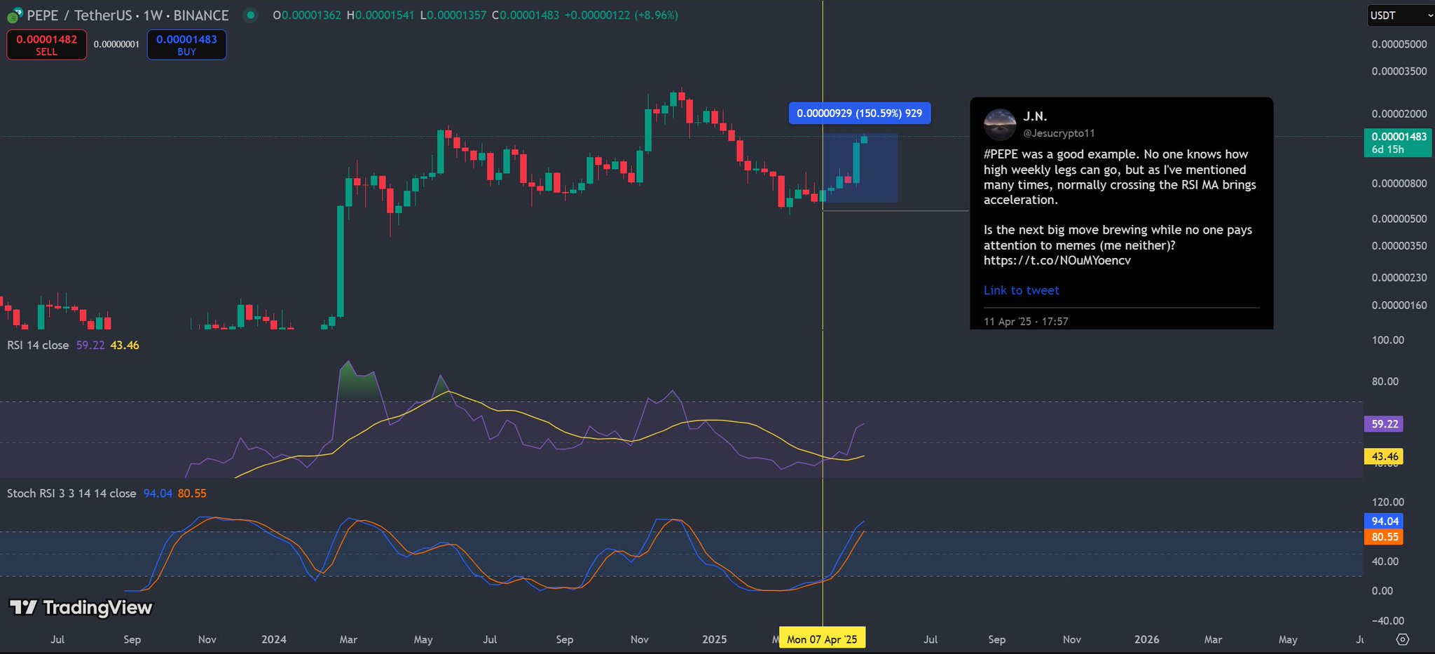The width and height of the screenshot is (1435, 654).
Task: Click the −40.00 label on Stoch RSI scale
Action: point(1388,620)
